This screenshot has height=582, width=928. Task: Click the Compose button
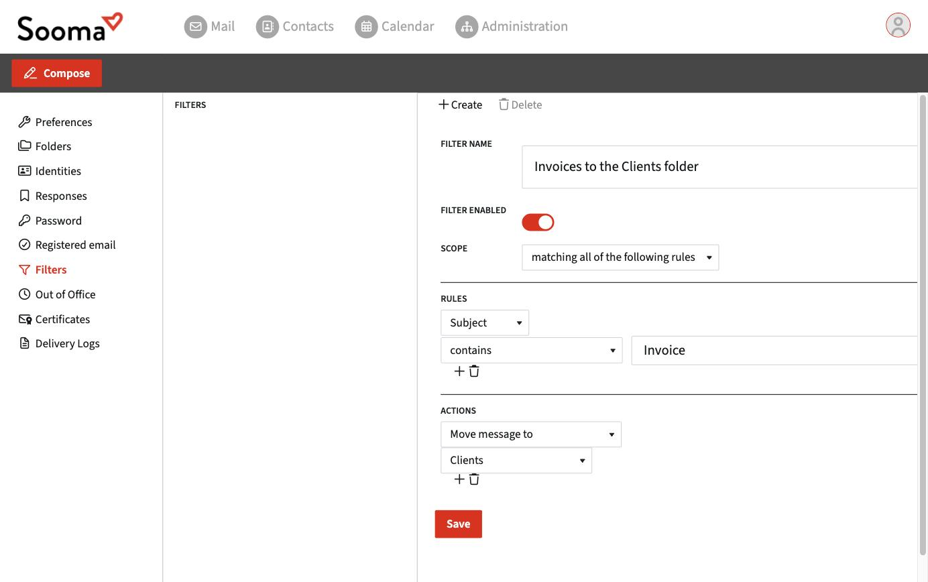(56, 73)
